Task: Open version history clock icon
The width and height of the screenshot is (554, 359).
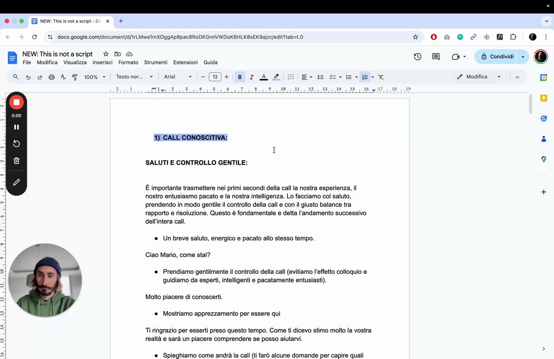Action: 418,57
